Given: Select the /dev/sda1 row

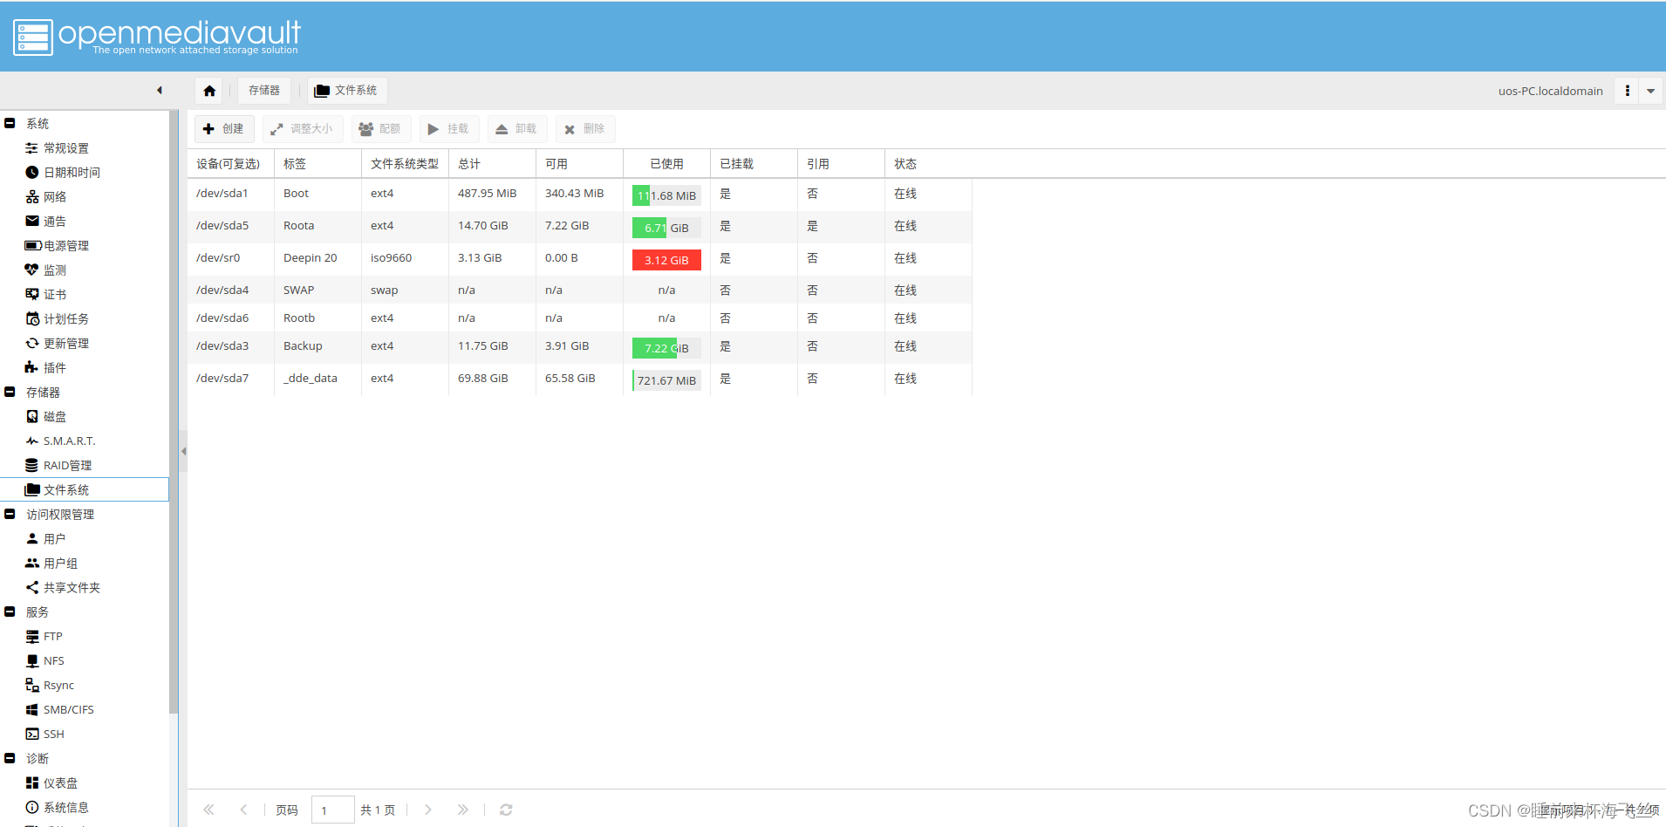Looking at the screenshot, I should coord(579,194).
